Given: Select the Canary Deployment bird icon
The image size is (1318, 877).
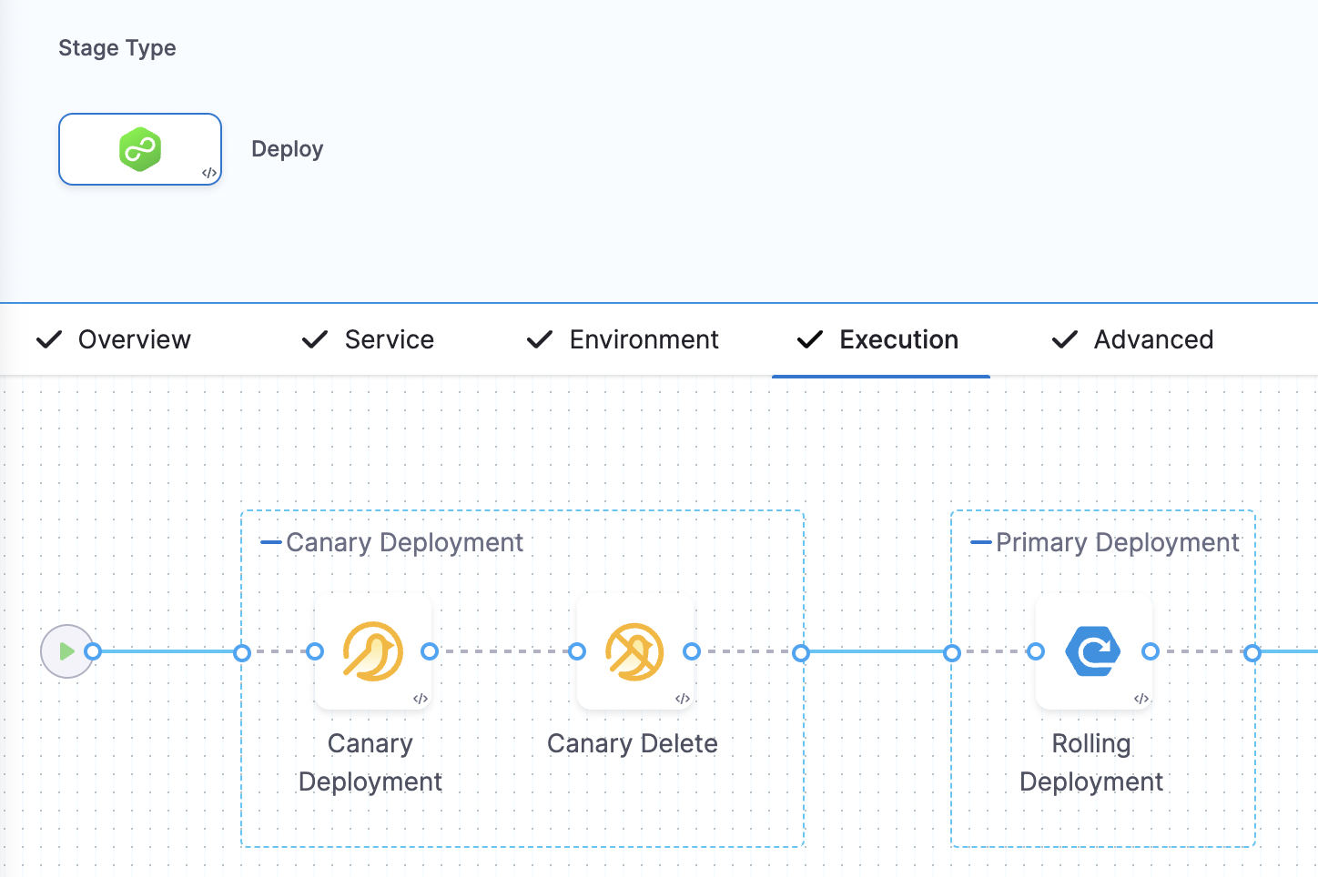Looking at the screenshot, I should pos(373,651).
